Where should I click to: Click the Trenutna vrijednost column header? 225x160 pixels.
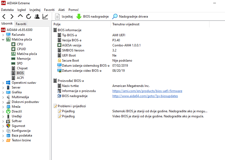click(160, 24)
